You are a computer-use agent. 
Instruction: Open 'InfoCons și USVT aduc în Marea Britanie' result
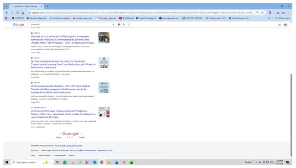[63, 114]
